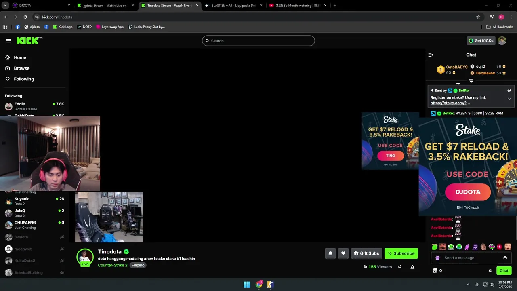The width and height of the screenshot is (517, 291).
Task: Open offline channel jwidota
Action: (x=34, y=237)
